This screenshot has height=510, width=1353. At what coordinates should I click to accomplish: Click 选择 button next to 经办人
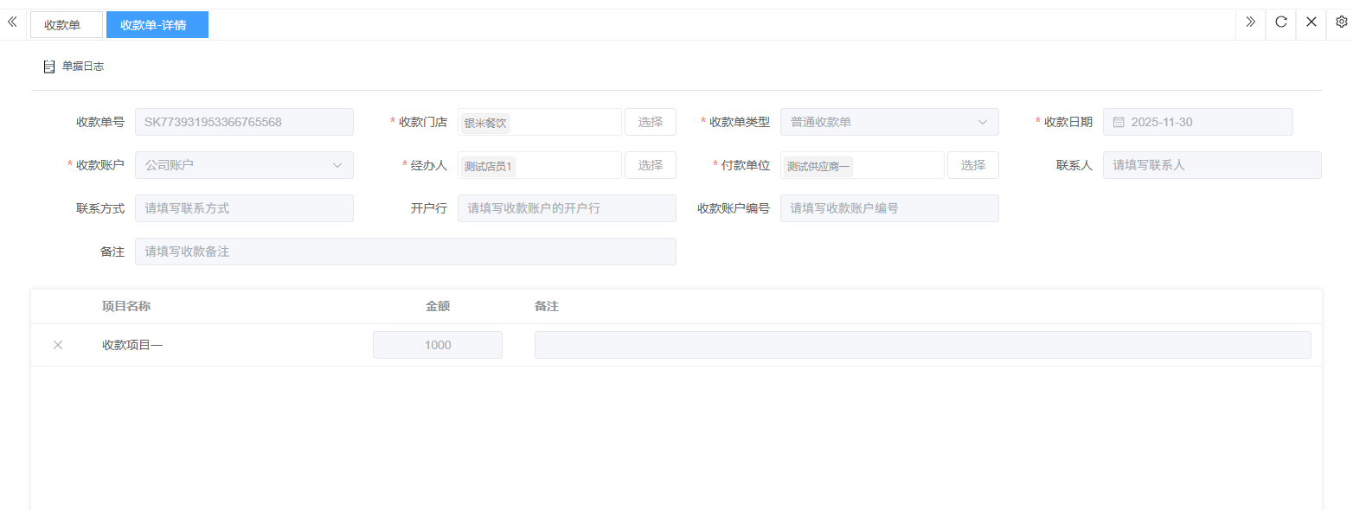point(650,165)
